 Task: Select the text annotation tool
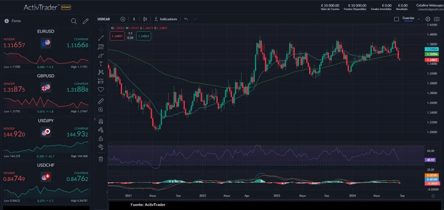click(x=101, y=64)
